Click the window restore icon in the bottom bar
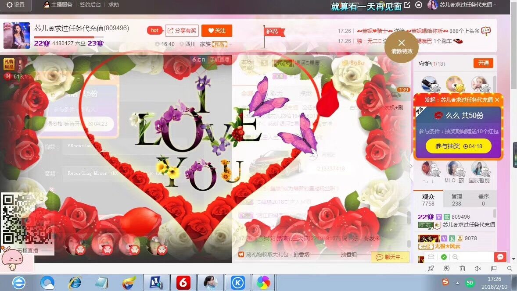 [x=494, y=269]
